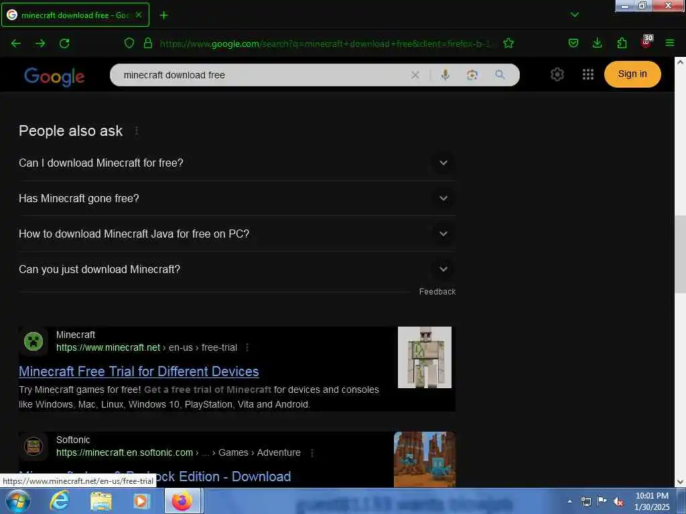Select the minecraft download free tab
The height and width of the screenshot is (514, 686).
(x=75, y=15)
